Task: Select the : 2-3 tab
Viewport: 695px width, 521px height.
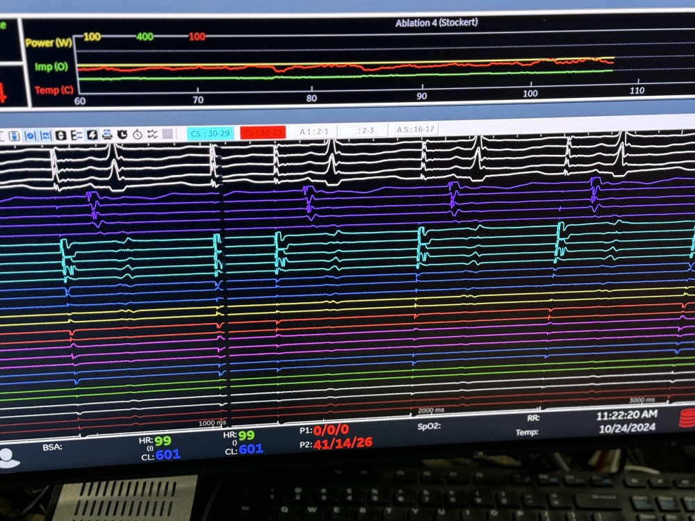Action: [366, 131]
